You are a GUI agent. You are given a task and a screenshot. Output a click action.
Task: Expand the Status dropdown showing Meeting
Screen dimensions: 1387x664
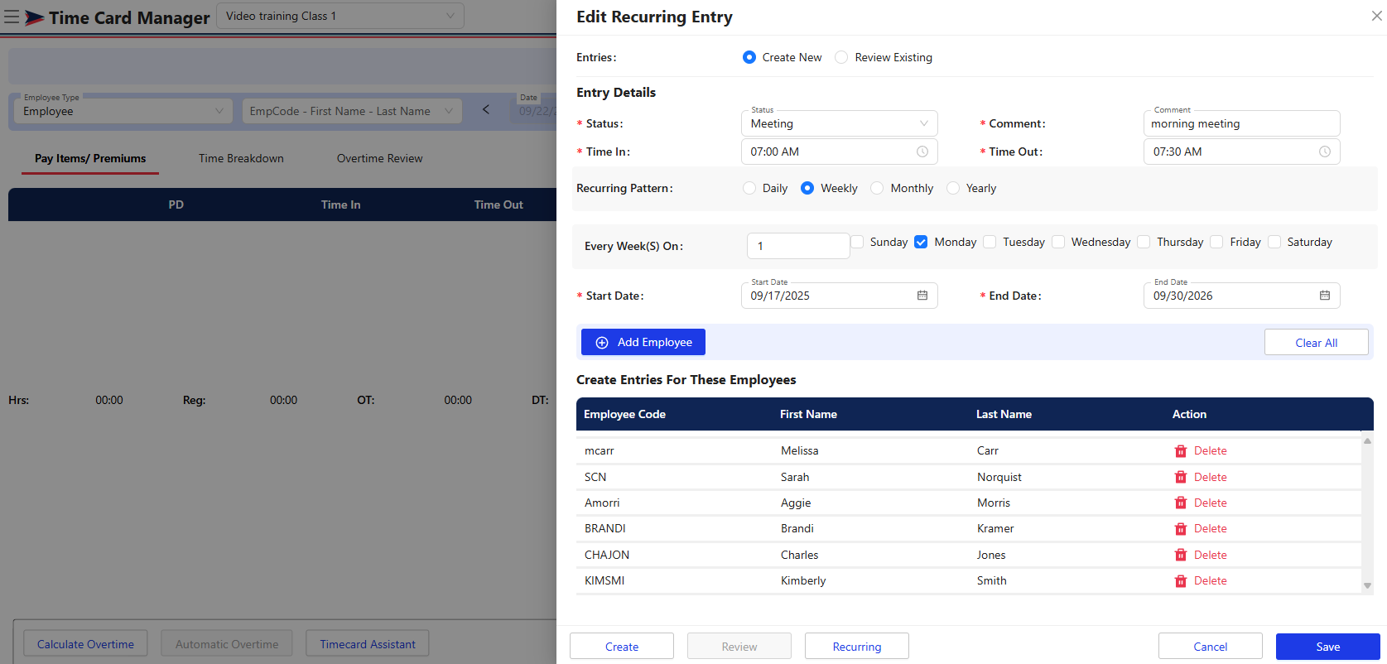838,123
